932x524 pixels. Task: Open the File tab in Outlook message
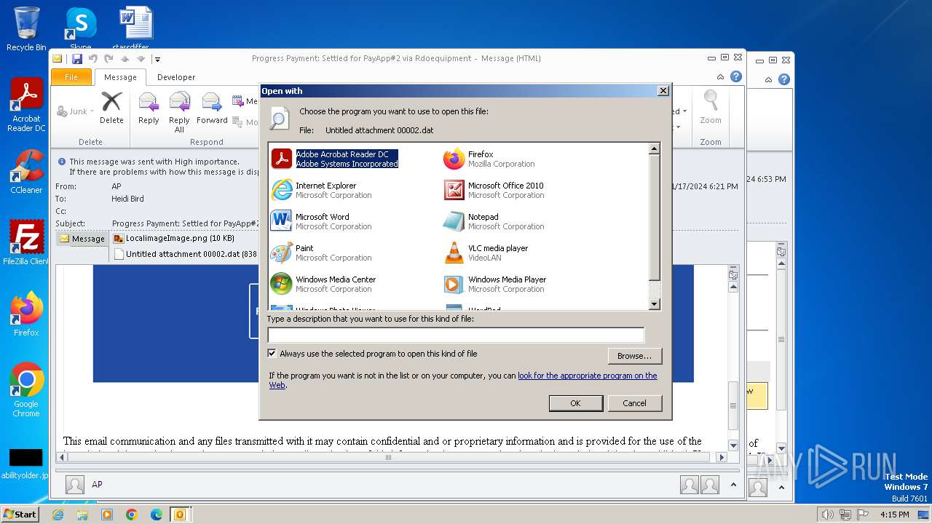point(71,77)
